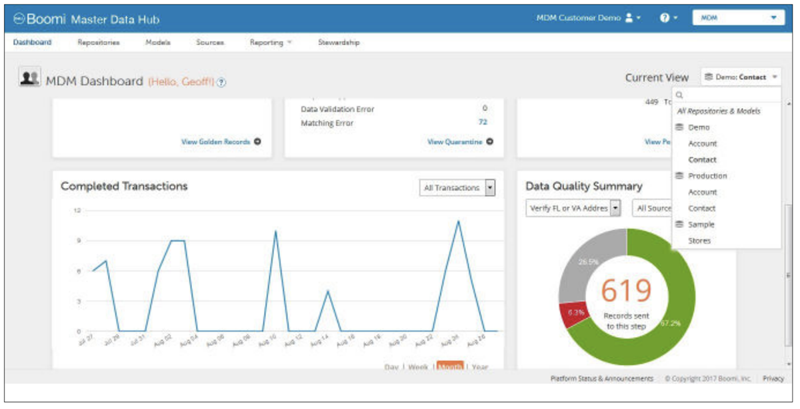The height and width of the screenshot is (409, 800).
Task: Click the Sample repository stack icon
Action: coord(679,224)
